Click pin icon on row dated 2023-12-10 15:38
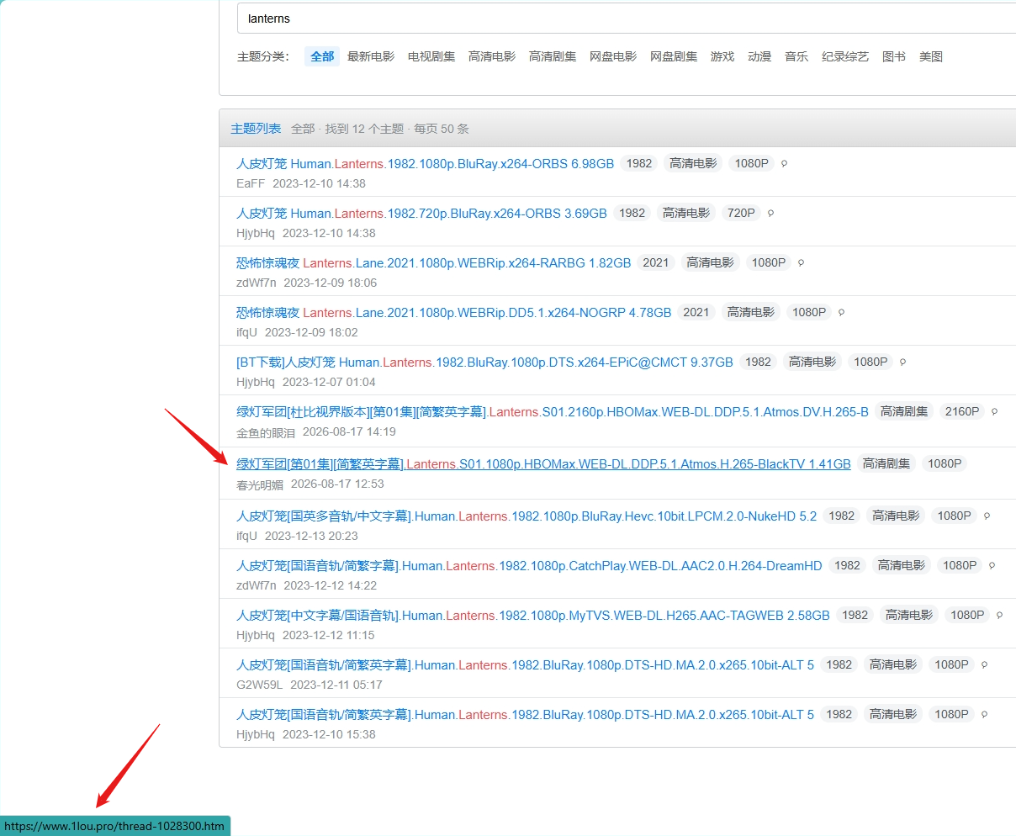The width and height of the screenshot is (1016, 836). [984, 715]
